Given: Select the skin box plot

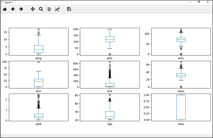Looking at the screenshot, I should (x=39, y=75).
